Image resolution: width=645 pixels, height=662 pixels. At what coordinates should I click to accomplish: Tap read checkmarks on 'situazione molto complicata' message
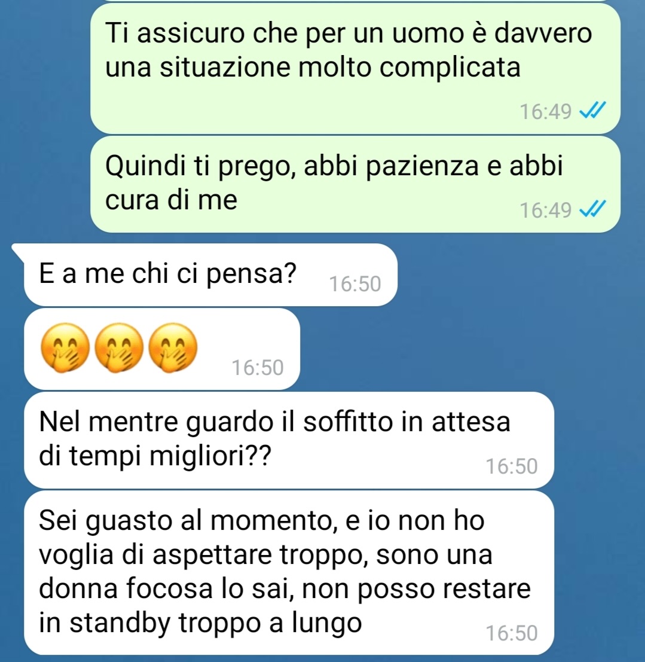click(592, 111)
